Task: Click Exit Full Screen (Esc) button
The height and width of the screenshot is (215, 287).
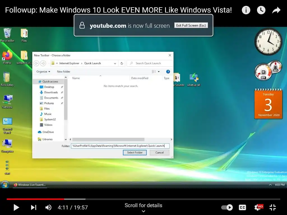Action: (191, 25)
